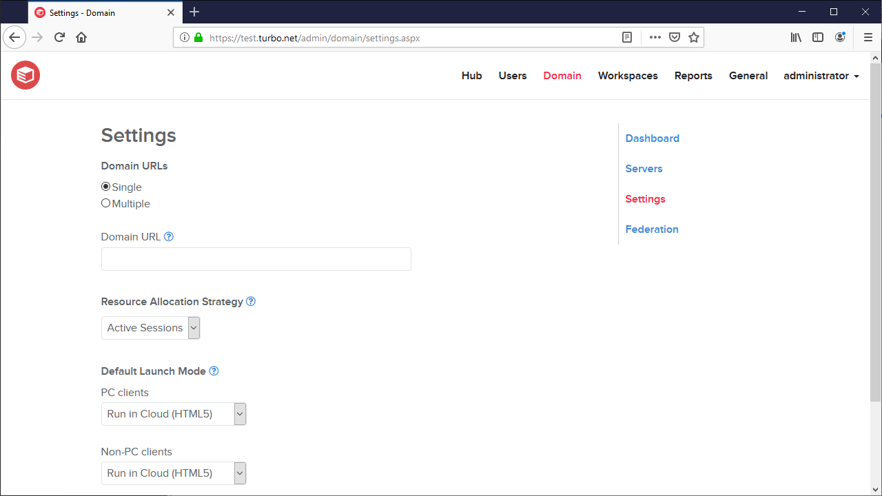This screenshot has height=496, width=882.
Task: Expand the administrator account menu
Action: (821, 76)
